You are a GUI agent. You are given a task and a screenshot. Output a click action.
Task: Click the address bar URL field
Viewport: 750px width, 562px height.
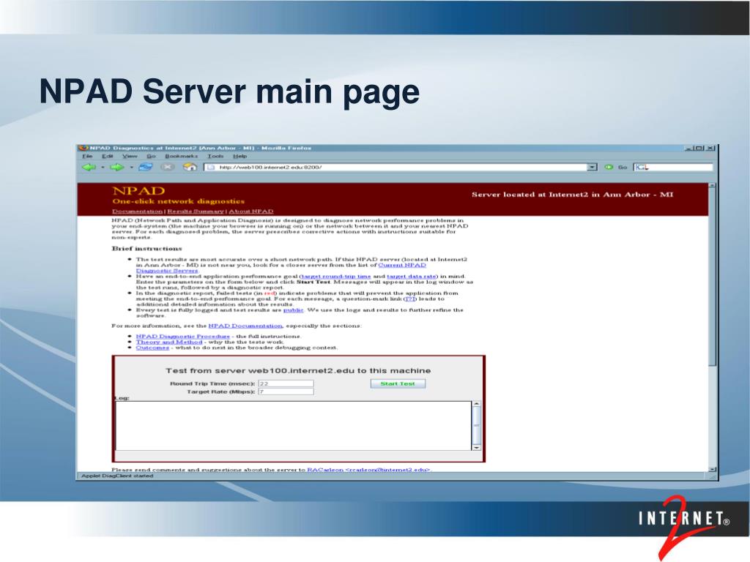(x=397, y=168)
